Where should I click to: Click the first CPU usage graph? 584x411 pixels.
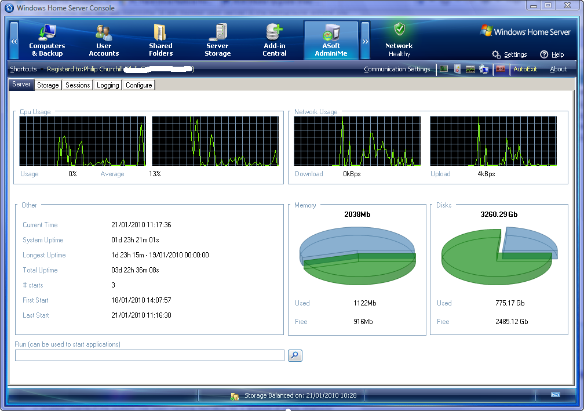[83, 141]
